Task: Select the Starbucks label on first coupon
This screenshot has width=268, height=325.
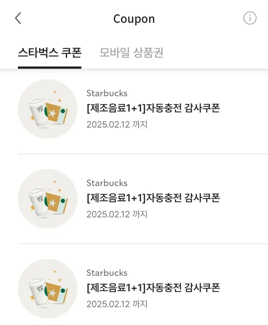Action: click(107, 93)
